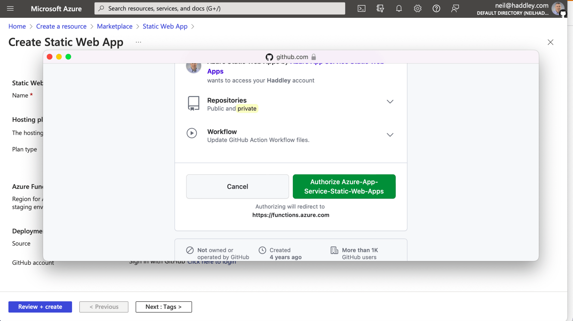Click the Review + create button

pyautogui.click(x=40, y=307)
